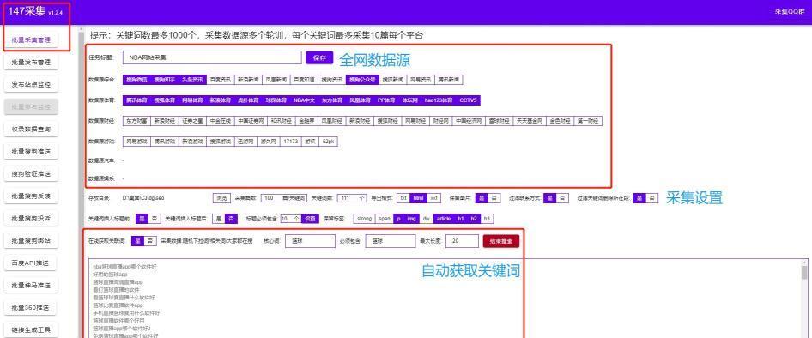
Task: Enable the 天天基金网 finance source
Action: tap(530, 121)
